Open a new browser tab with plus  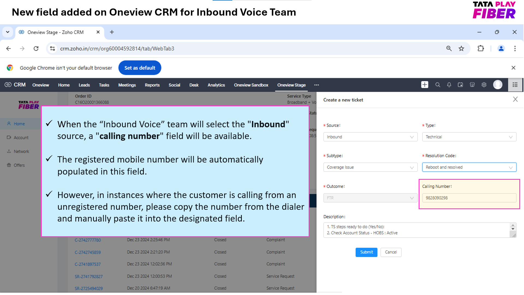112,32
